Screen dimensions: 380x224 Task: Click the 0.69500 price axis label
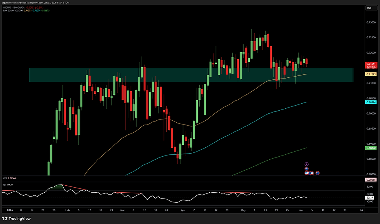coord(371,129)
